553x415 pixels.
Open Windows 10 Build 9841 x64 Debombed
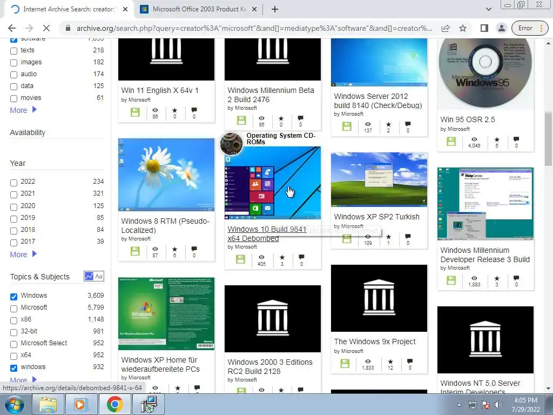267,233
